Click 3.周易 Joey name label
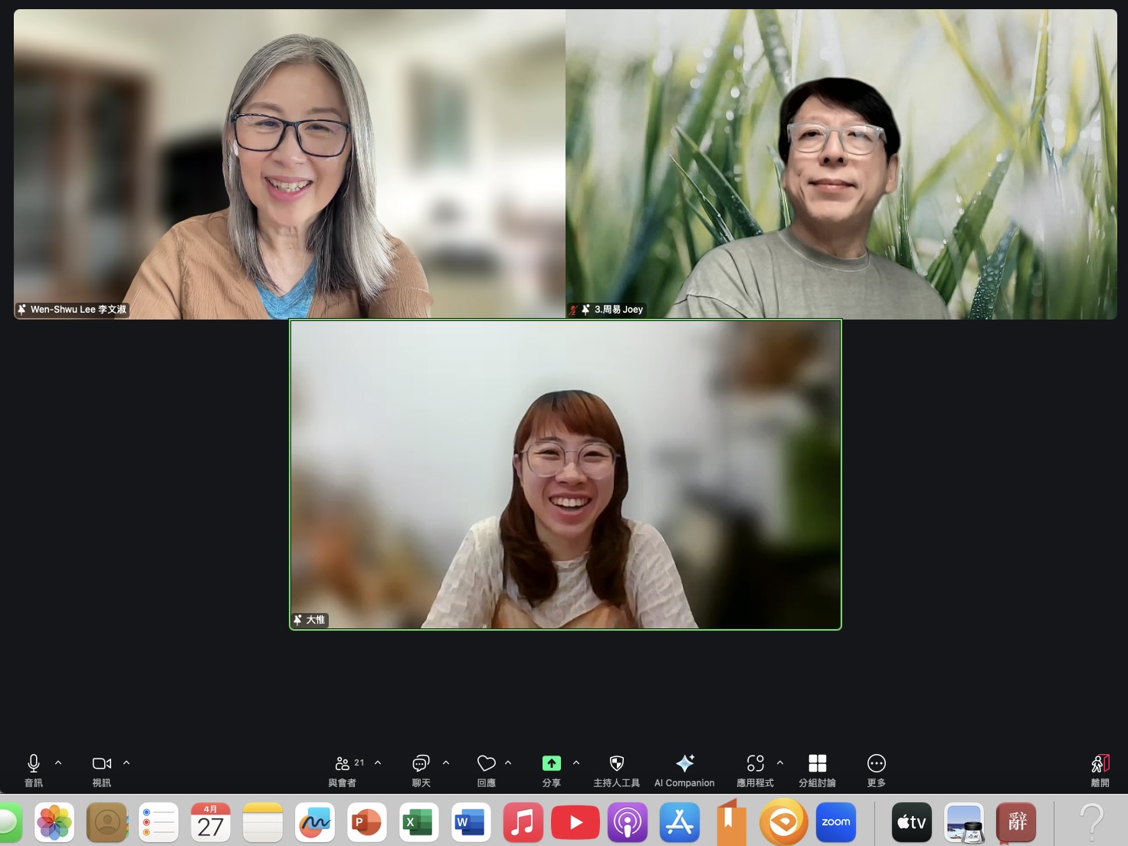 pos(618,310)
